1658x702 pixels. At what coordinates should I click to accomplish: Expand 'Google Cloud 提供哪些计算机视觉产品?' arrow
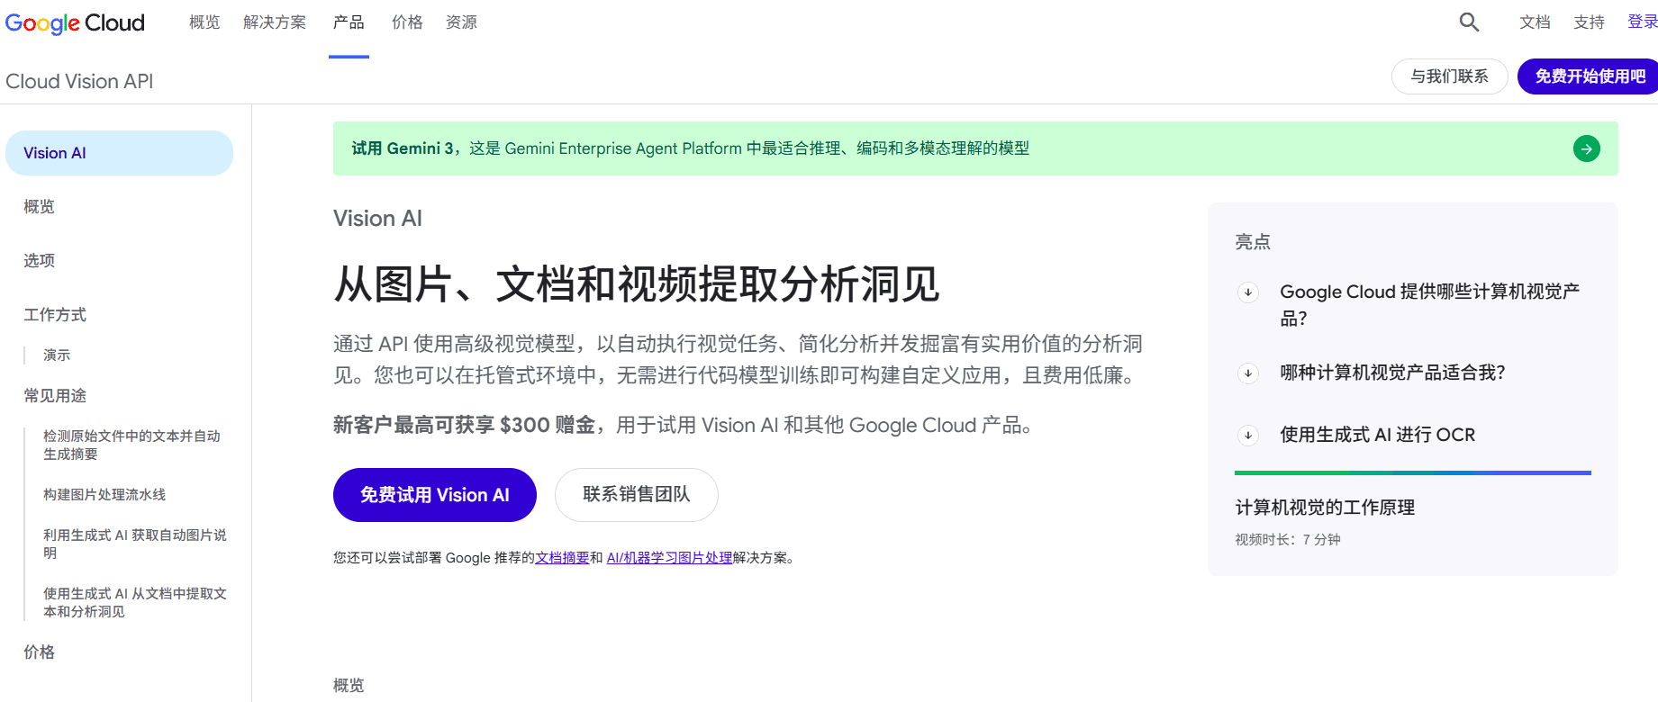(1248, 292)
